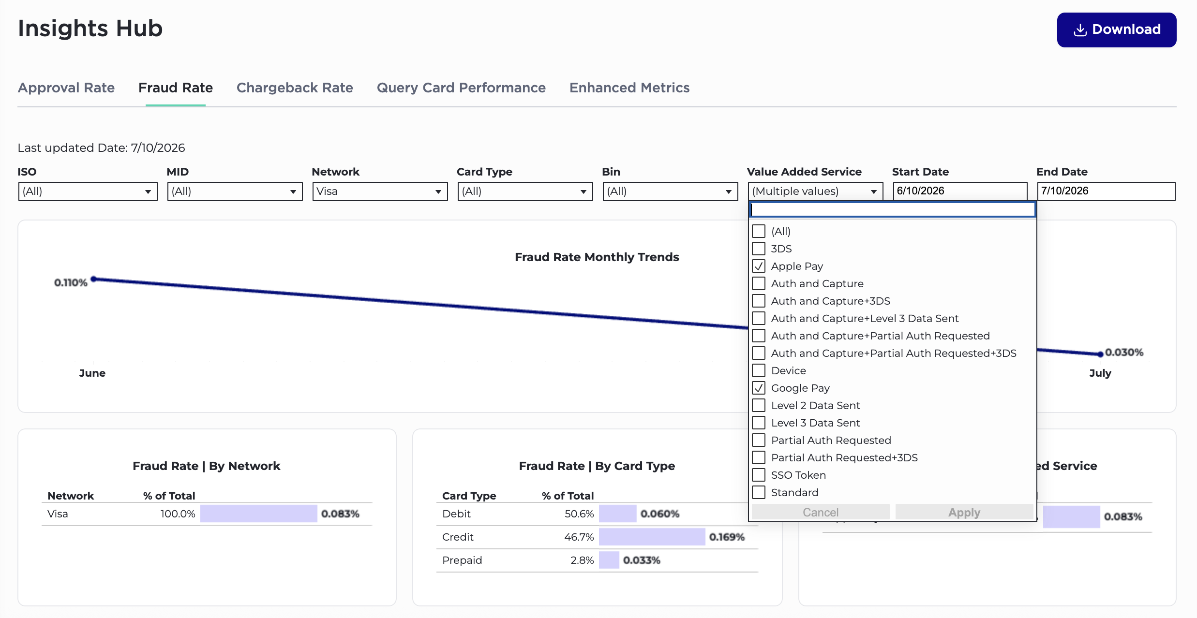
Task: Focus the dropdown search text box
Action: (893, 209)
